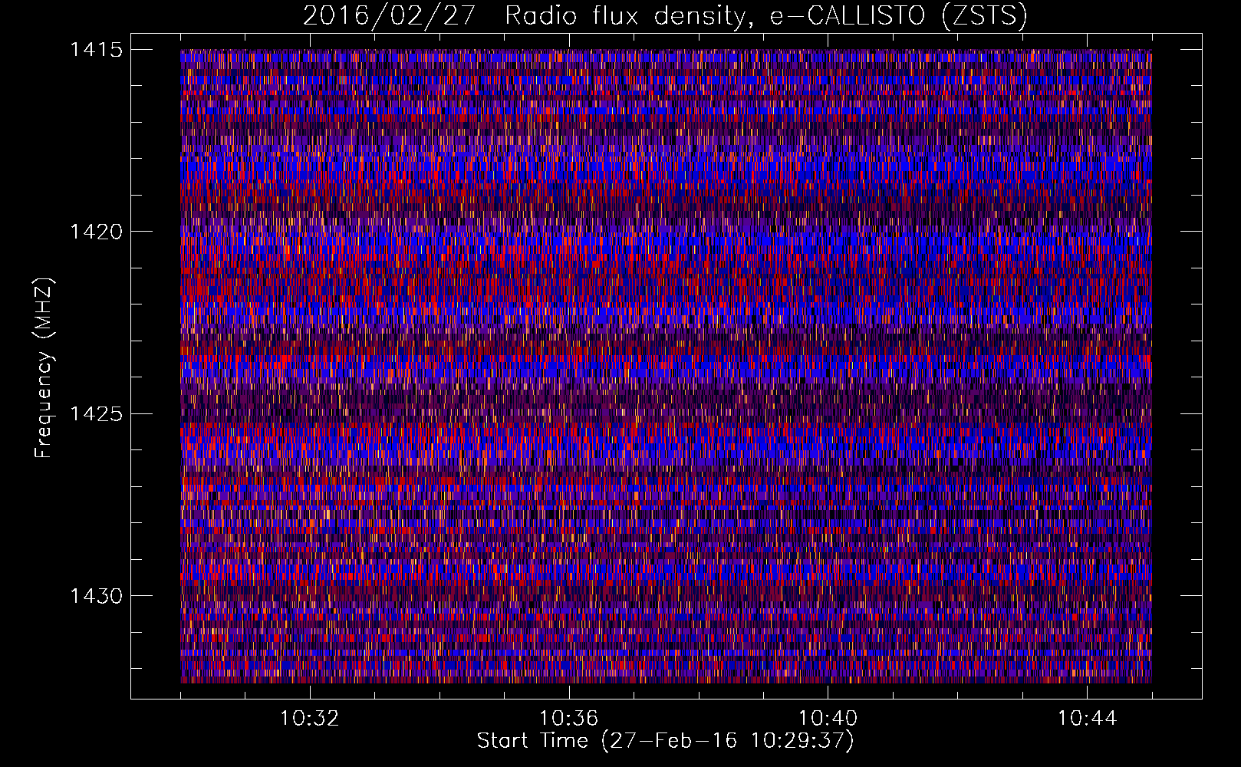Click the radio flux spectrogram image
The width and height of the screenshot is (1241, 767).
pos(666,366)
